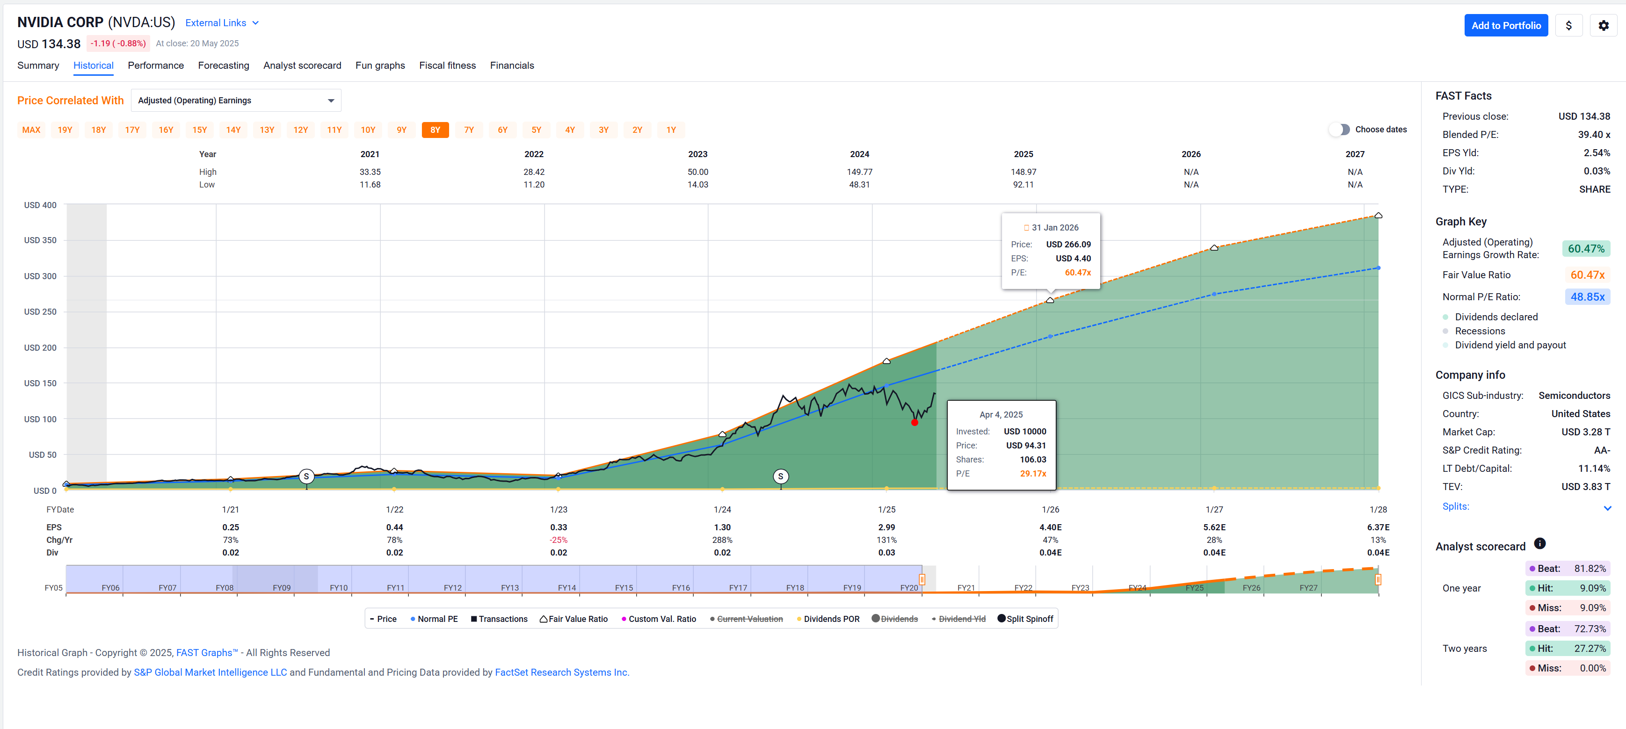Click the Two years Hit 27.27% badge
The width and height of the screenshot is (1626, 729).
tap(1568, 648)
